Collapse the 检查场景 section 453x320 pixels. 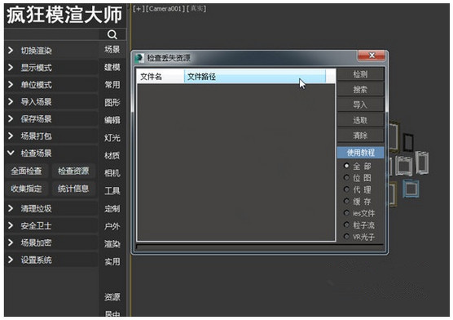[11, 153]
